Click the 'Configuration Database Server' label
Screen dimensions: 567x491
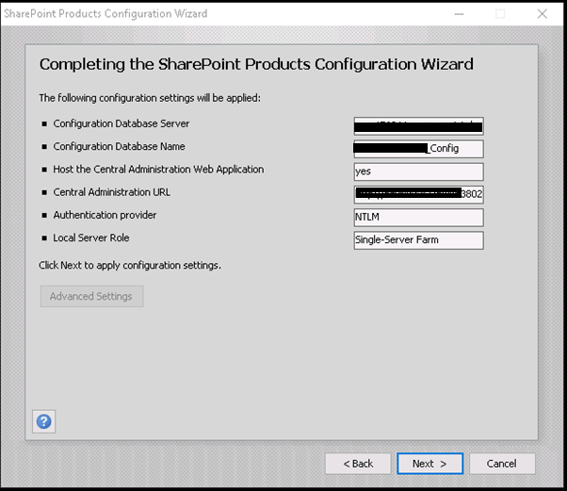(x=121, y=123)
